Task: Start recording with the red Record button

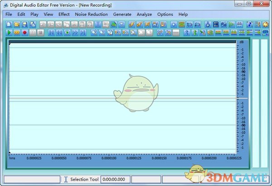Action: (x=24, y=33)
